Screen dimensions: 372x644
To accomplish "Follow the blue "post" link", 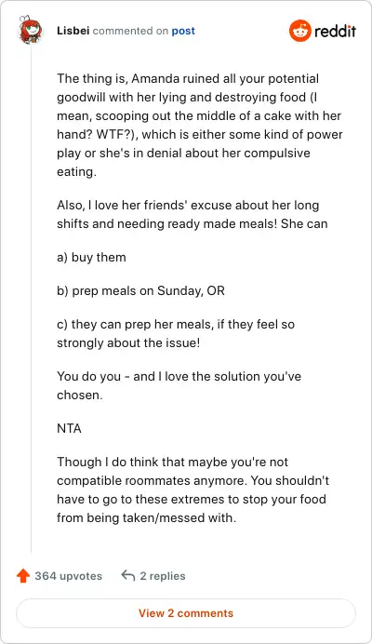I will tap(183, 32).
